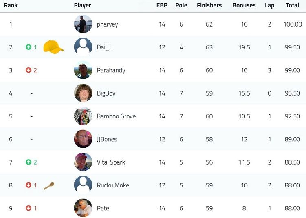Click the red down arrow in Pete's row
Image resolution: width=306 pixels, height=218 pixels.
[29, 208]
